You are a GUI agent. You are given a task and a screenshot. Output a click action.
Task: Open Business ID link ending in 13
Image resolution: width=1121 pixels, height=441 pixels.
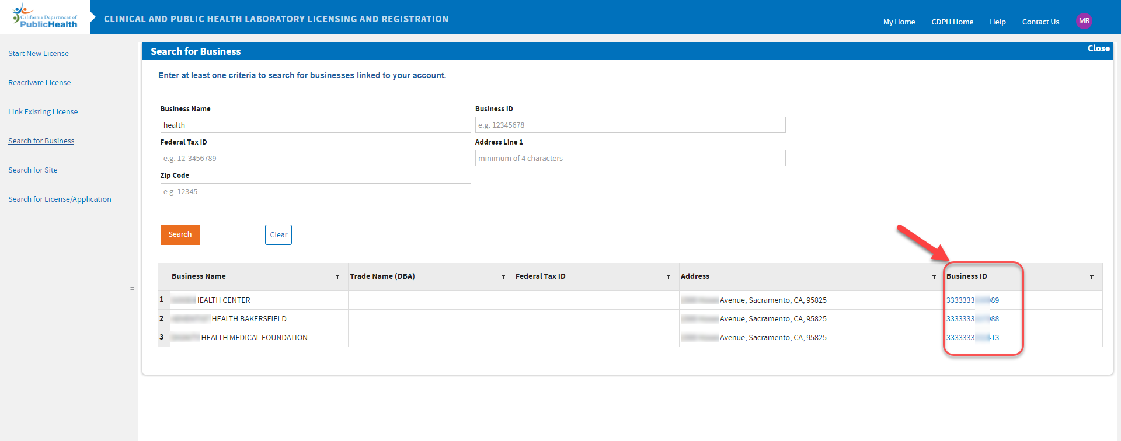pyautogui.click(x=973, y=338)
